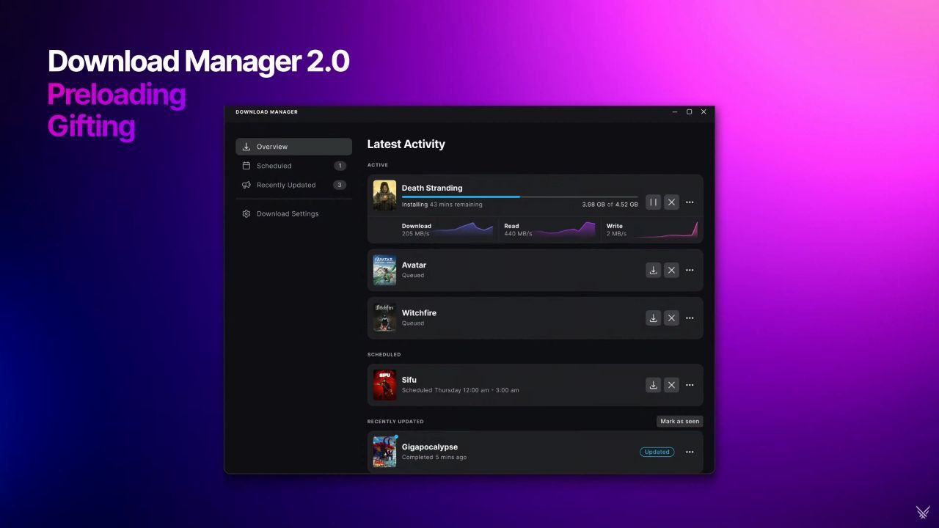Viewport: 939px width, 528px height.
Task: Toggle the Overview sidebar selection
Action: (x=272, y=146)
